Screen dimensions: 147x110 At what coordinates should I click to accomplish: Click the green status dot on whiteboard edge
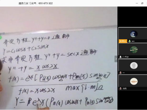tap(1, 37)
